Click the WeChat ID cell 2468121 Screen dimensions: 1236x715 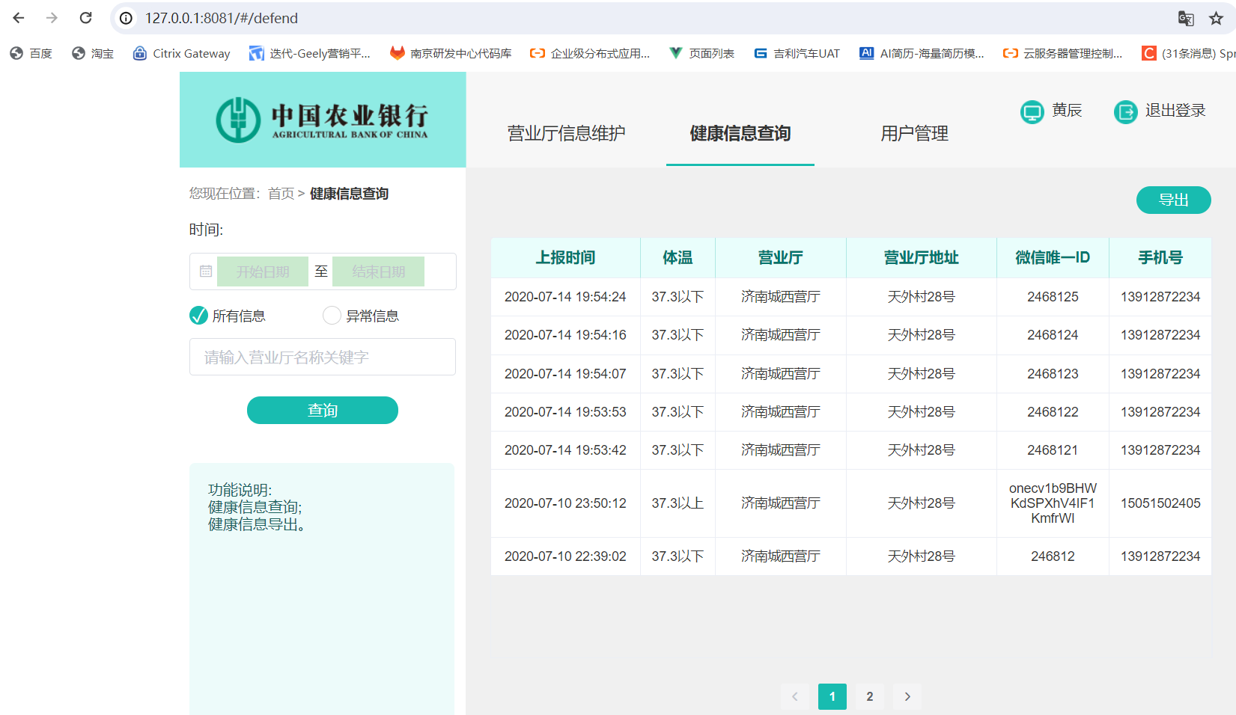[1053, 450]
